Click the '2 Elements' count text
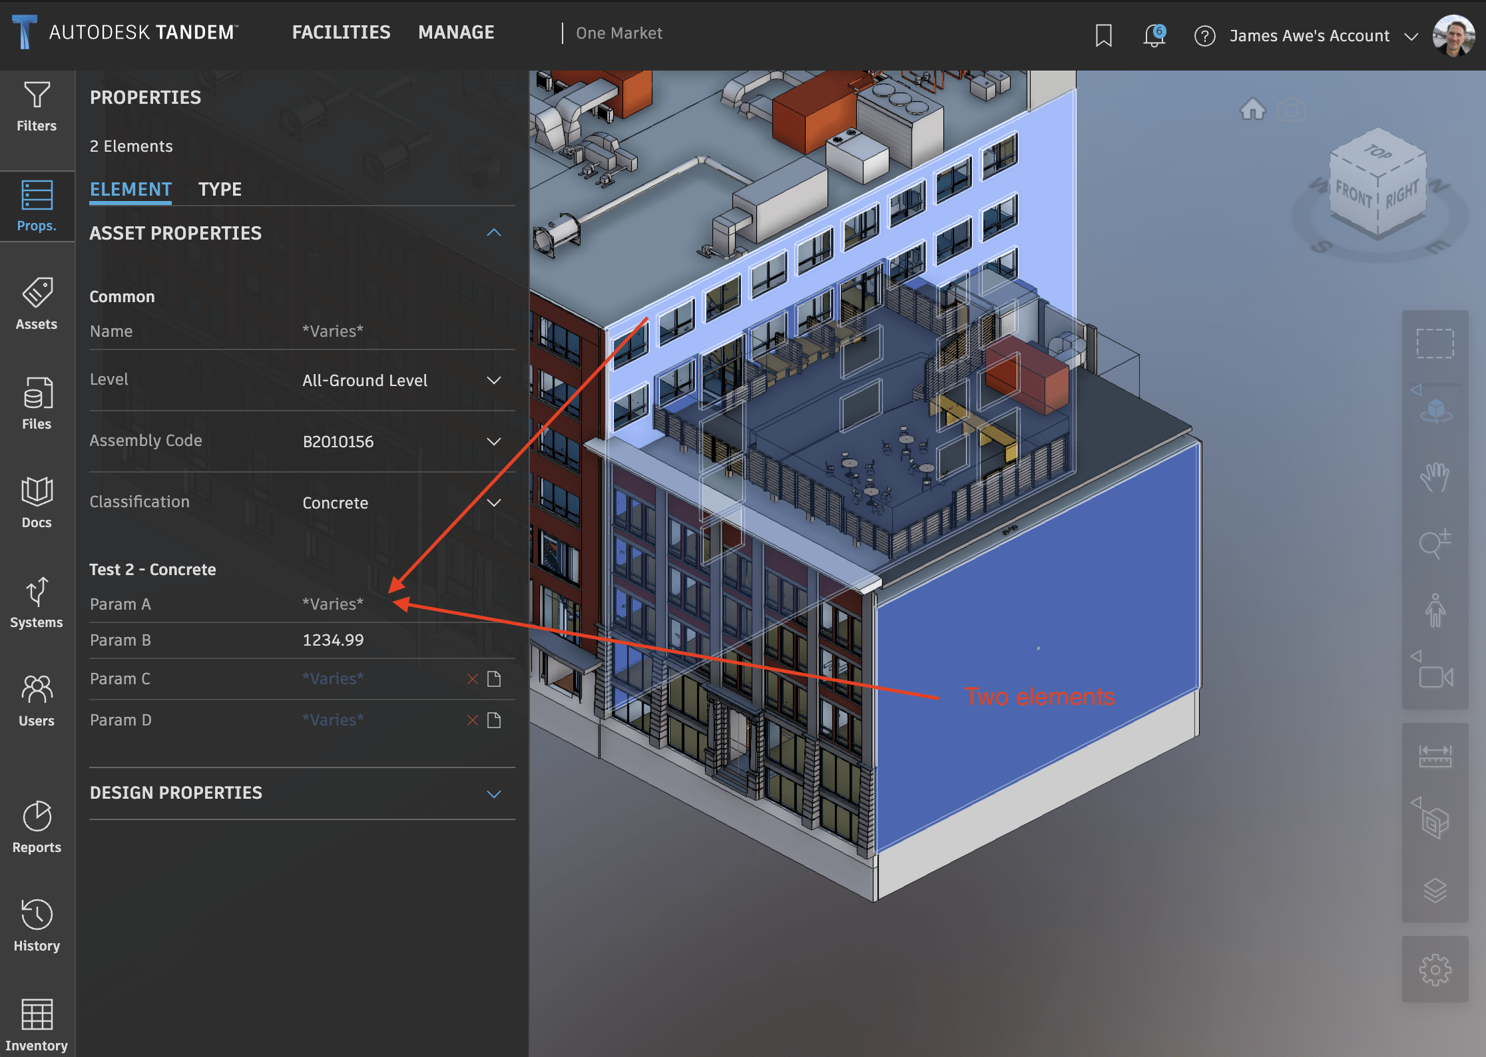 131,146
